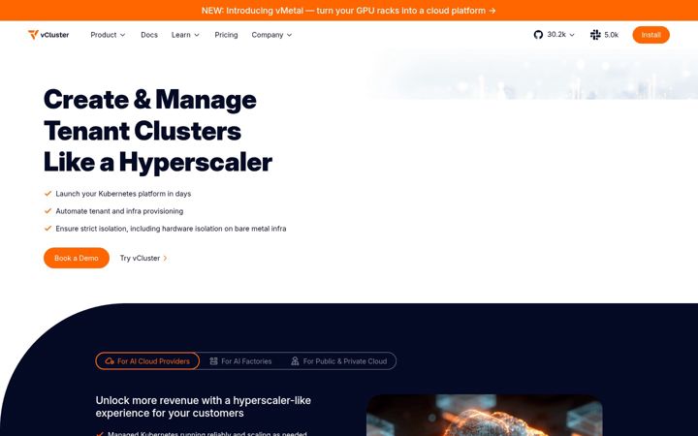Click the Book a Demo button
The width and height of the screenshot is (698, 436).
pos(77,258)
